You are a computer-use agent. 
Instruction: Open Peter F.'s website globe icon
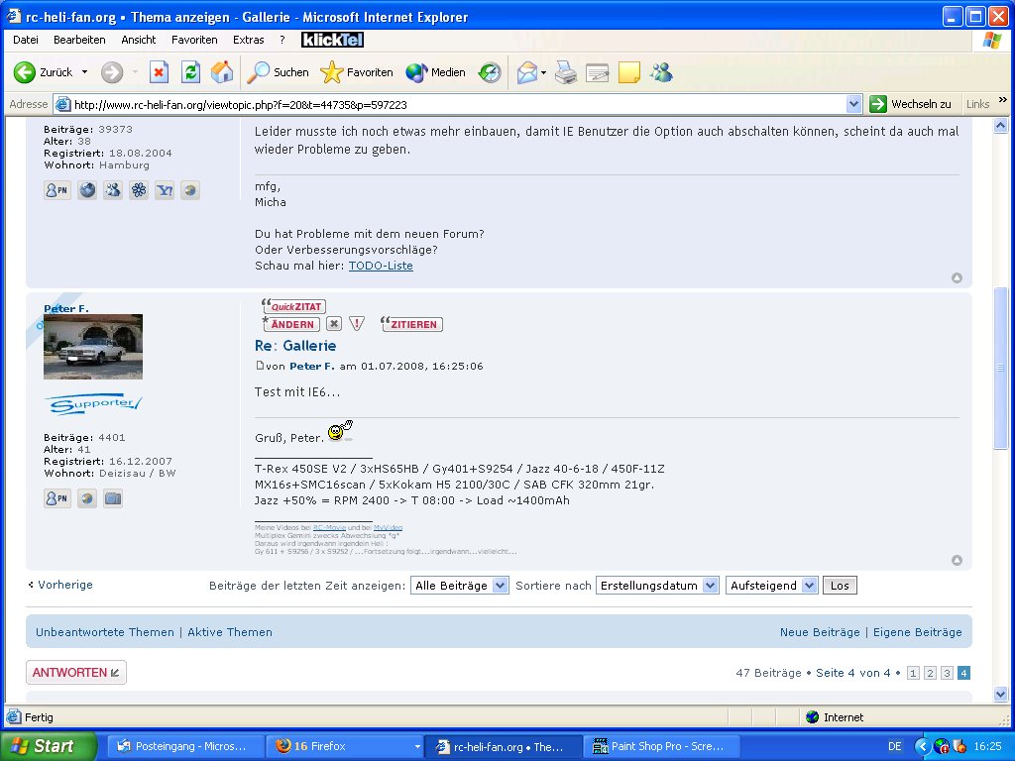pos(87,498)
